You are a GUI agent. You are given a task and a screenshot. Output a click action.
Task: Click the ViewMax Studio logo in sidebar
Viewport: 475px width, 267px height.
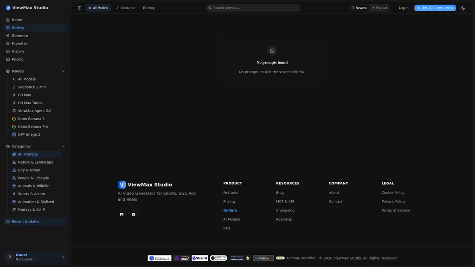pyautogui.click(x=26, y=8)
